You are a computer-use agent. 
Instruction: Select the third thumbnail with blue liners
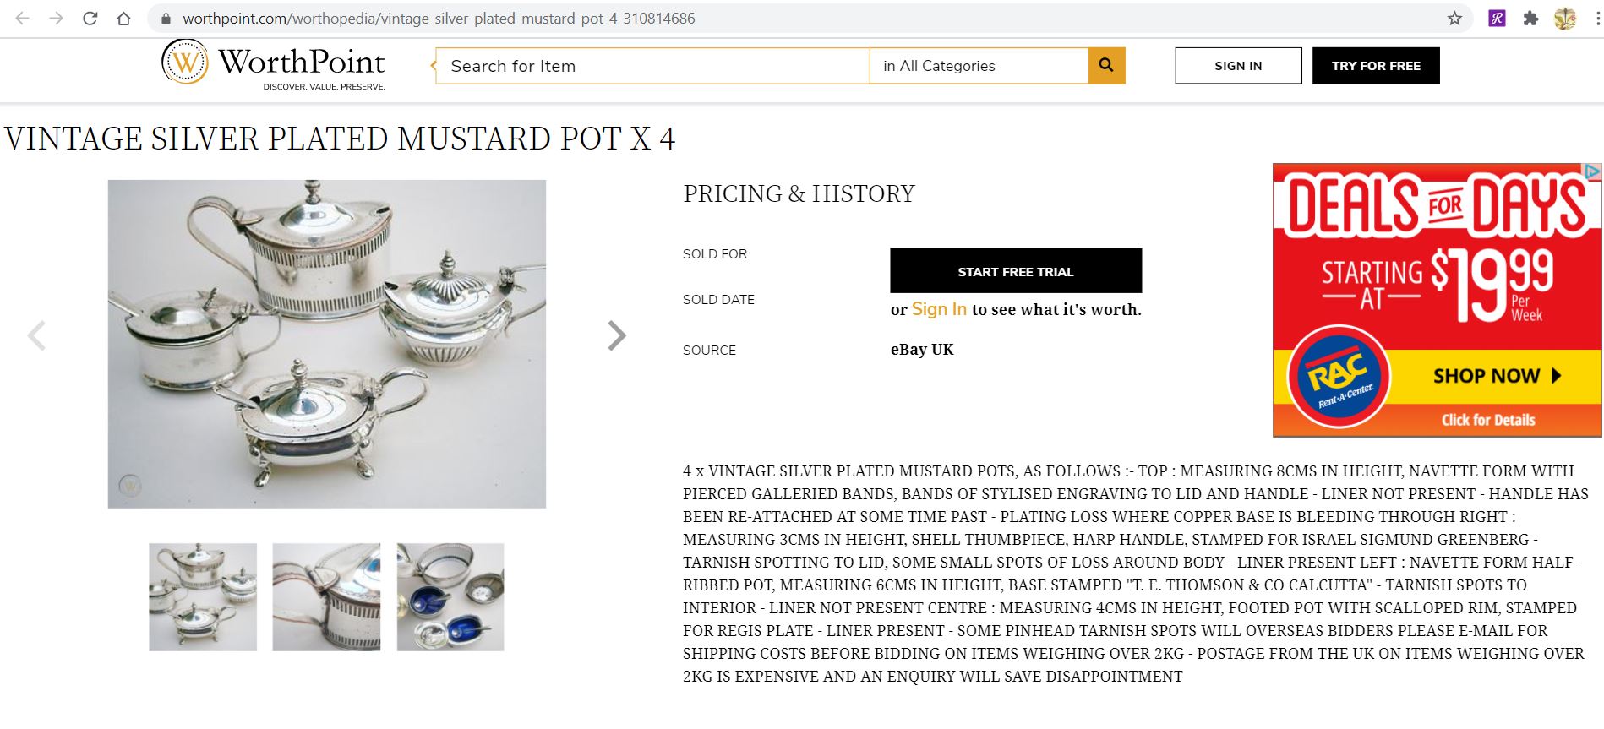point(450,596)
